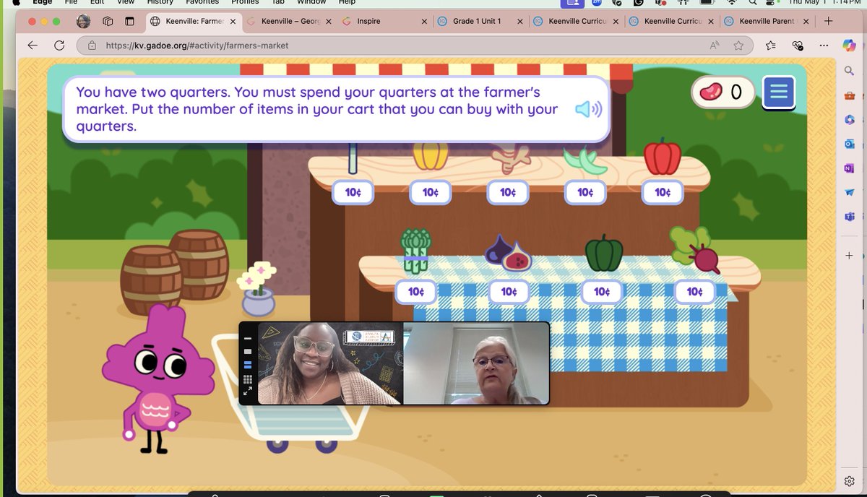Open the Favorites list toolbar icon
This screenshot has height=497, width=867.
[770, 46]
